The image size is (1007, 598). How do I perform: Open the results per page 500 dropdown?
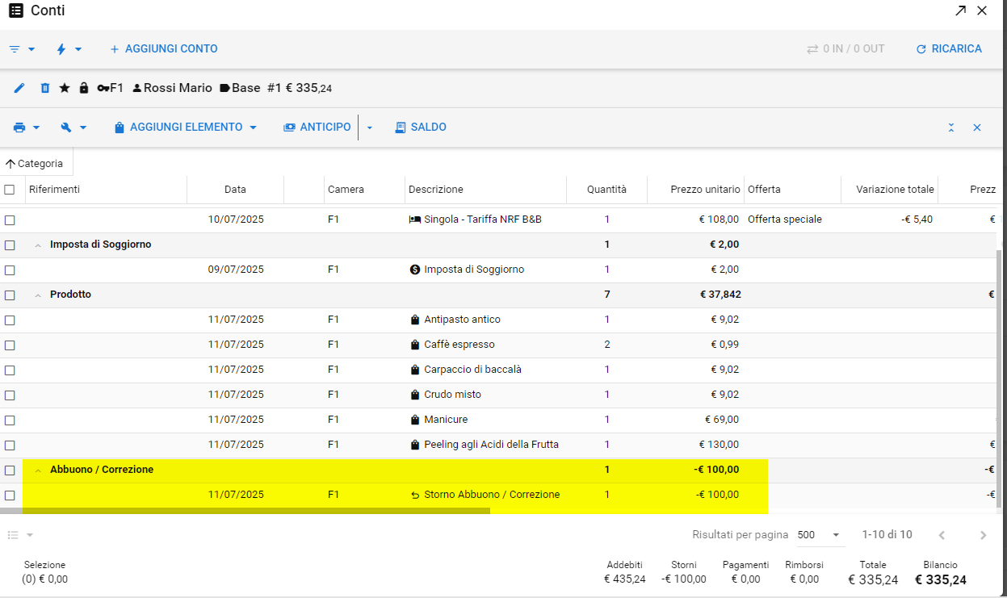pyautogui.click(x=819, y=535)
